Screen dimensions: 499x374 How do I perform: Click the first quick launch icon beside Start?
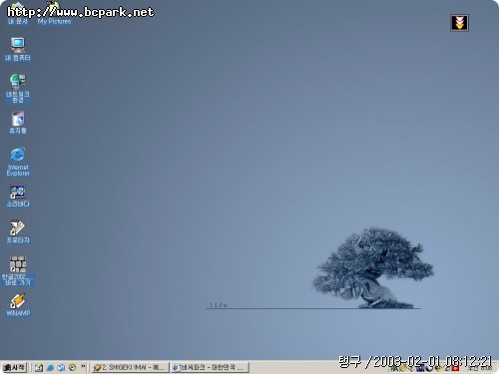point(39,367)
